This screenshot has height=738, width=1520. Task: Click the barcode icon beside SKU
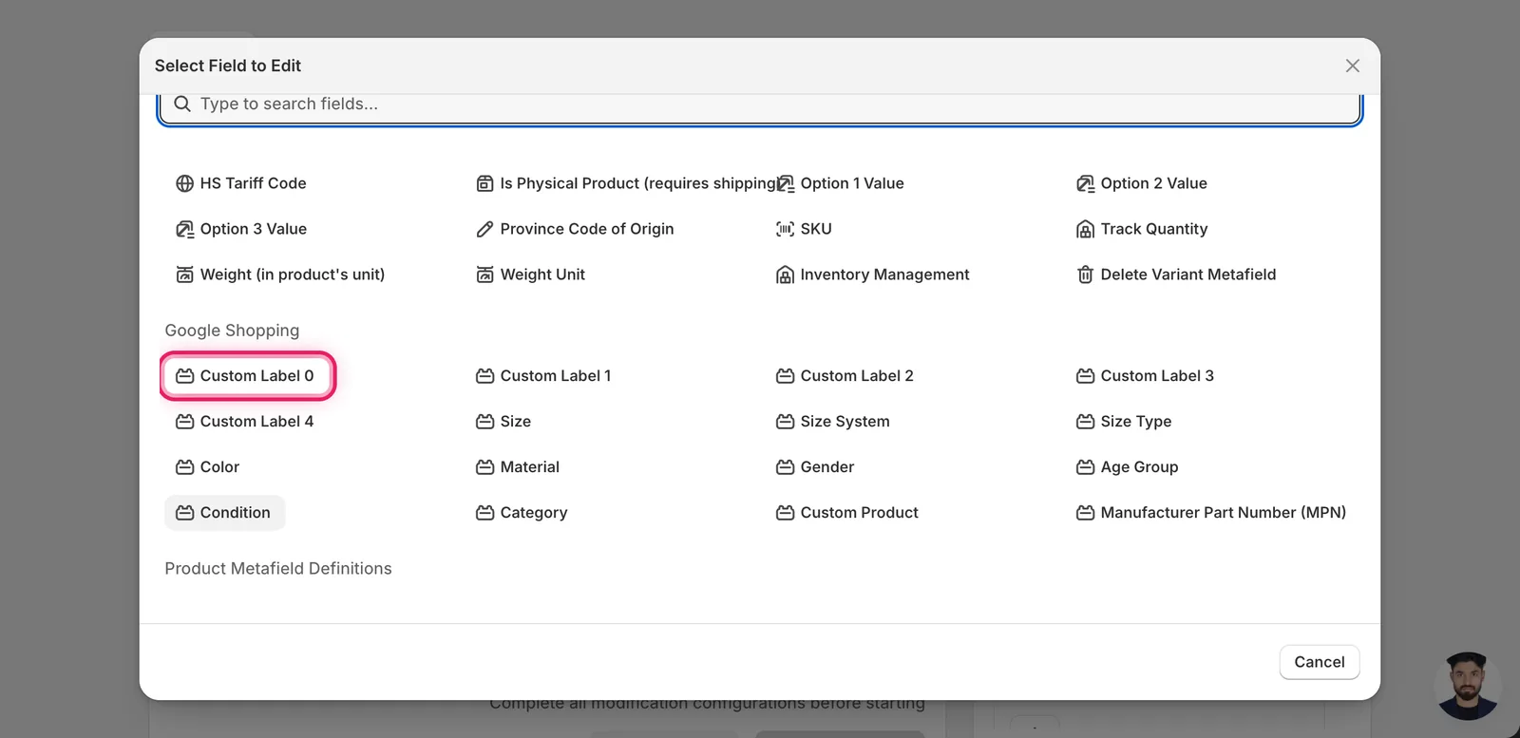785,229
